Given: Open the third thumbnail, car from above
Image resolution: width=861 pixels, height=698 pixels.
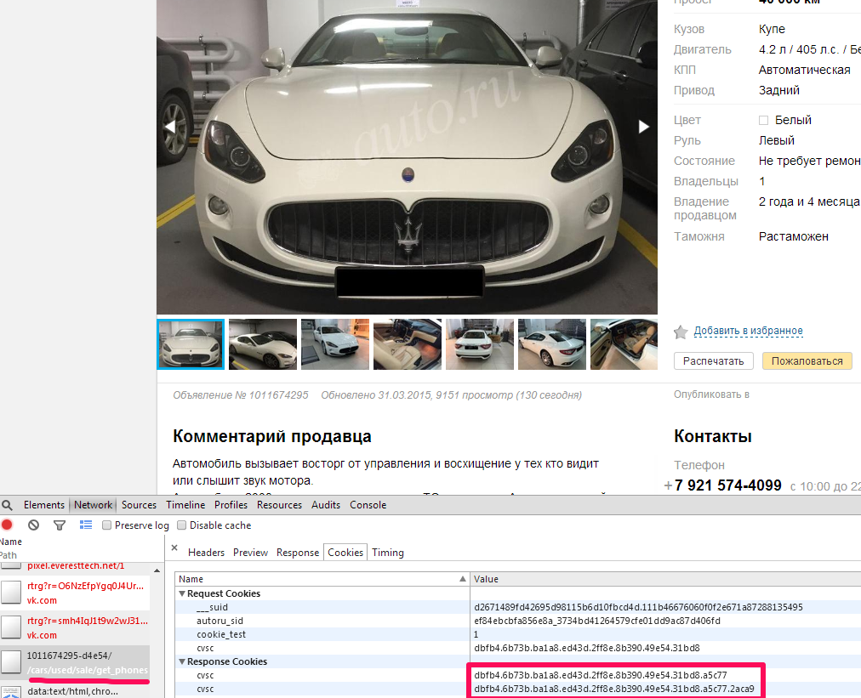Looking at the screenshot, I should tap(335, 344).
